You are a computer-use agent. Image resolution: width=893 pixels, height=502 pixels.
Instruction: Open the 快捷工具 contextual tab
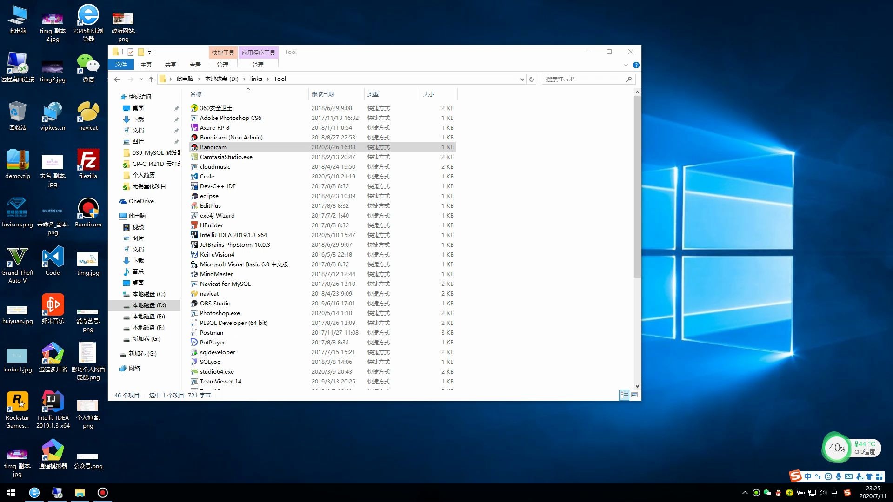pyautogui.click(x=223, y=53)
